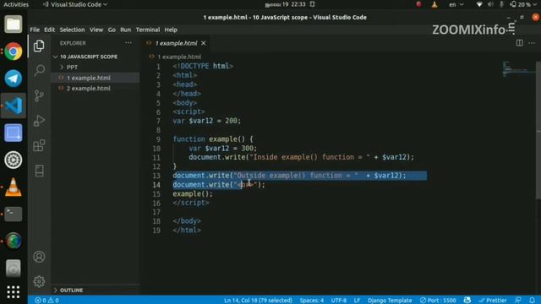
Task: Open the settings-like gear app in dock
Action: 14,160
